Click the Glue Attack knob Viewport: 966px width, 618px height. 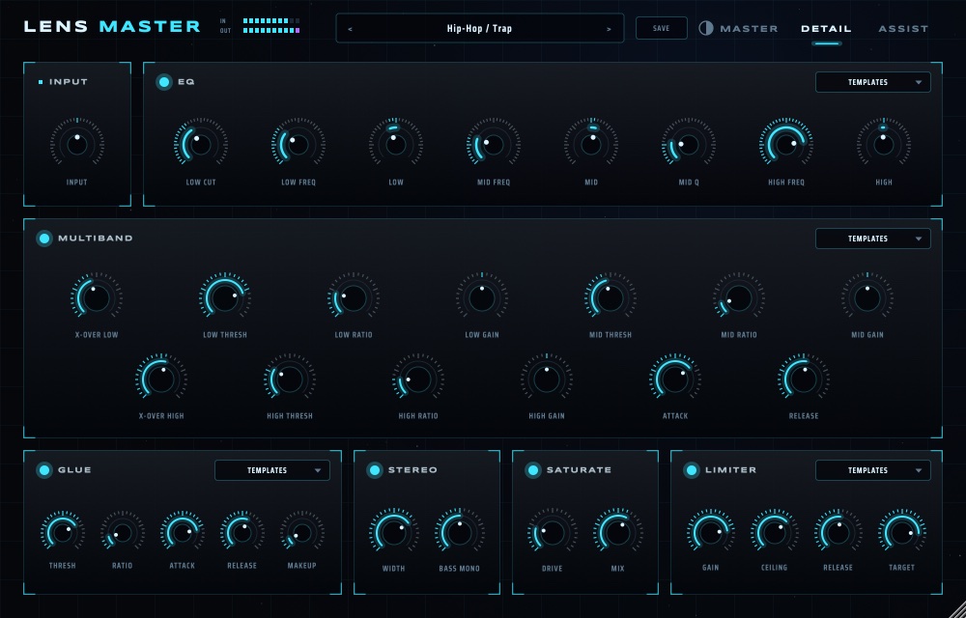pos(182,532)
